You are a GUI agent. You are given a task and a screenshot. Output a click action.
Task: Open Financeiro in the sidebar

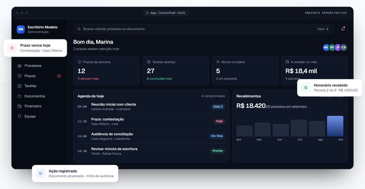click(39, 106)
